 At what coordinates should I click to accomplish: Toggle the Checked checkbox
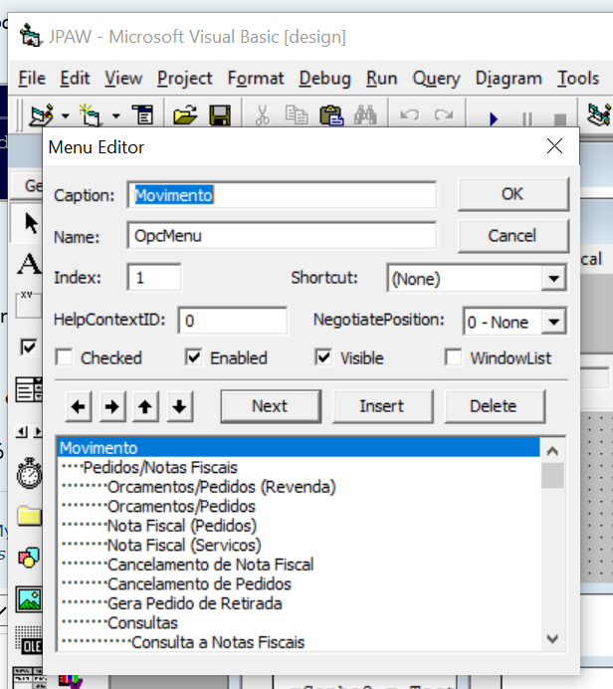64,357
